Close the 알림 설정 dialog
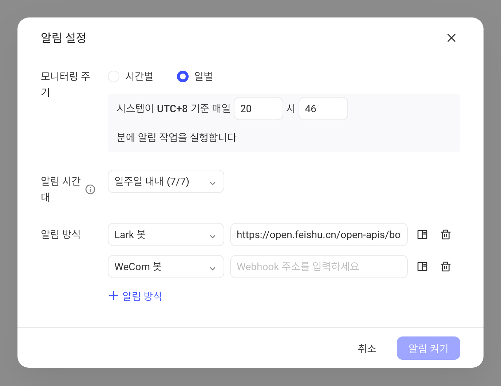501x386 pixels. 451,38
